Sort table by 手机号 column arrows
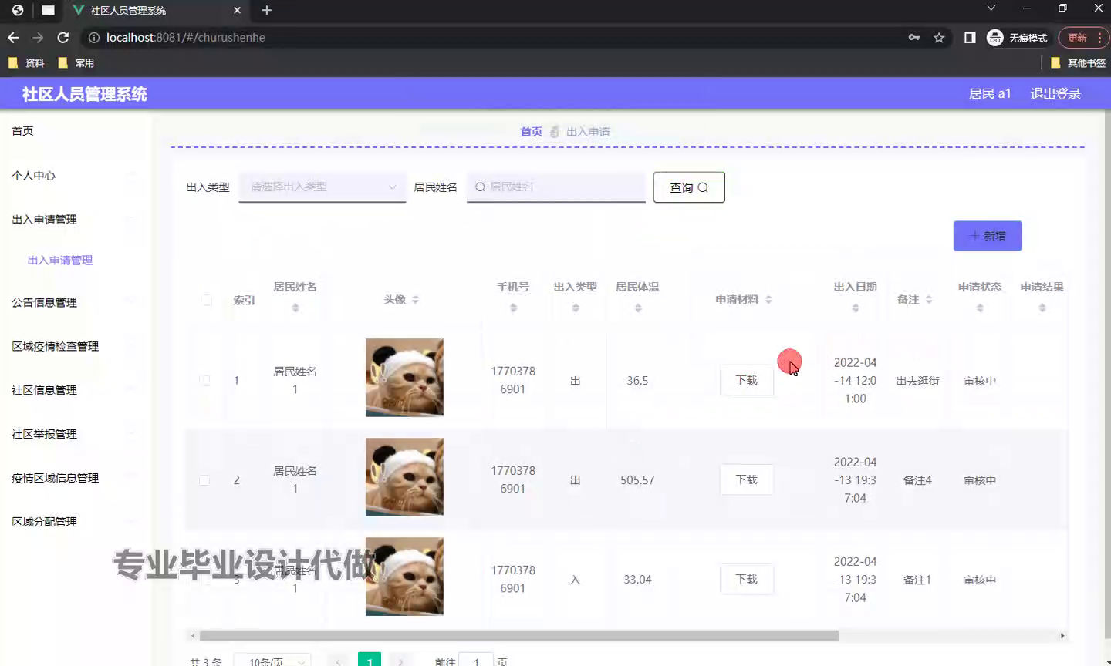The image size is (1111, 666). click(513, 308)
